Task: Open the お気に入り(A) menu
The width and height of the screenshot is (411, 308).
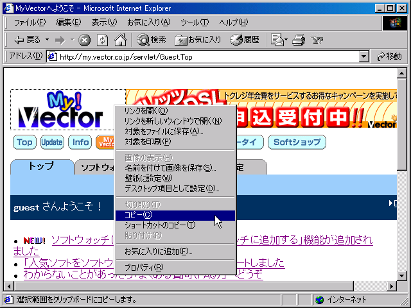Action: pos(148,22)
